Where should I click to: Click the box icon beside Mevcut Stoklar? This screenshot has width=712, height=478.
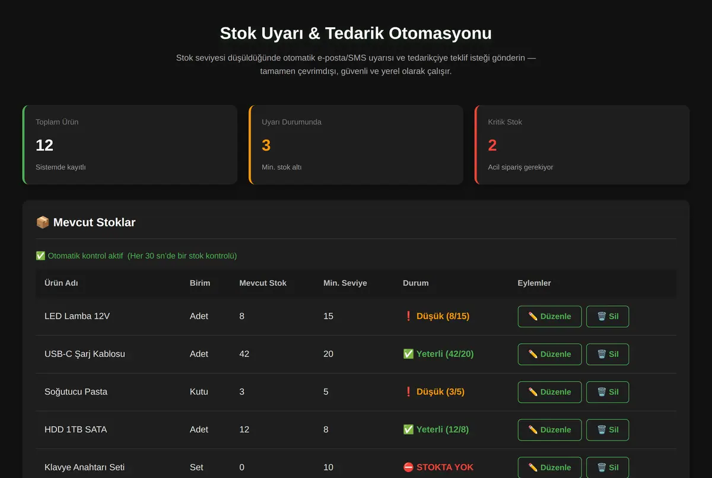coord(43,222)
